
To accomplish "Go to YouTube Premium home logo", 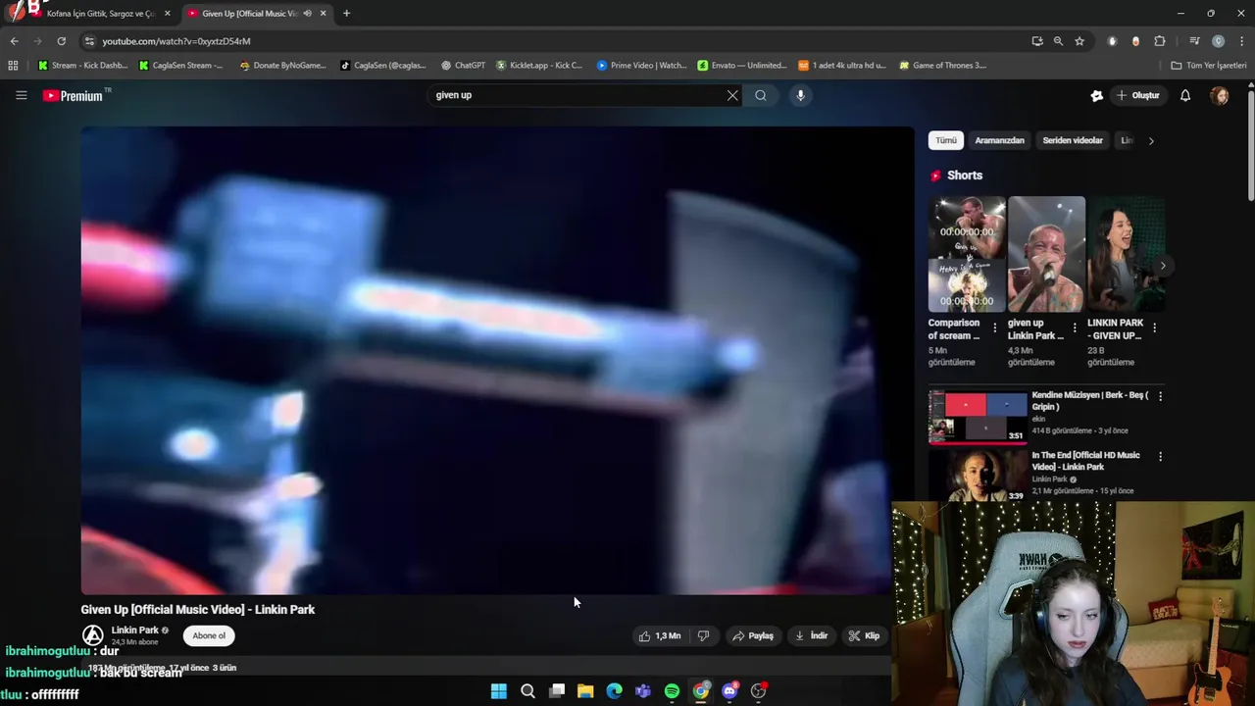I will [73, 95].
